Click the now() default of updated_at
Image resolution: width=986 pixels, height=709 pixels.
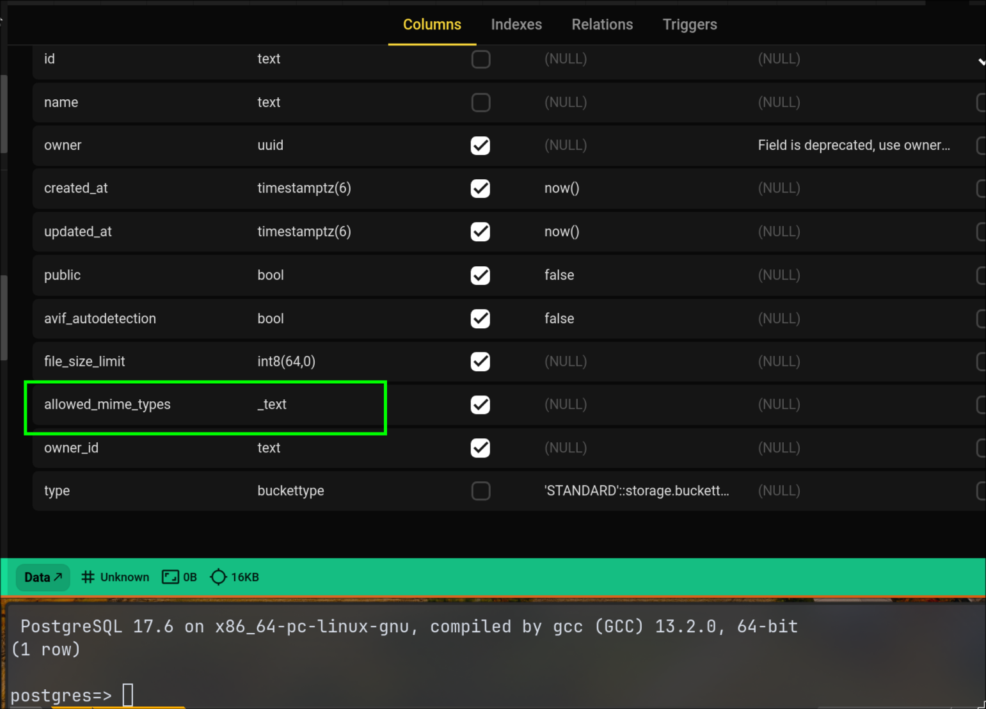[562, 232]
